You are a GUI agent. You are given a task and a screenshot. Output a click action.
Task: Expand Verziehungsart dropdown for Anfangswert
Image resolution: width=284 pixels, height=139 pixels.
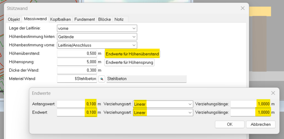163,104
